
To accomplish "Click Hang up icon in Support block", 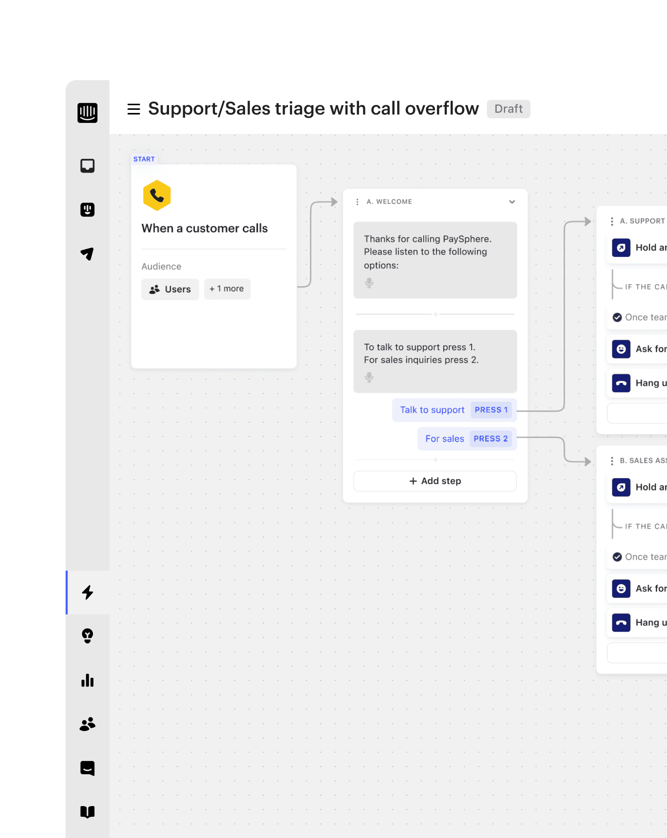I will click(621, 383).
